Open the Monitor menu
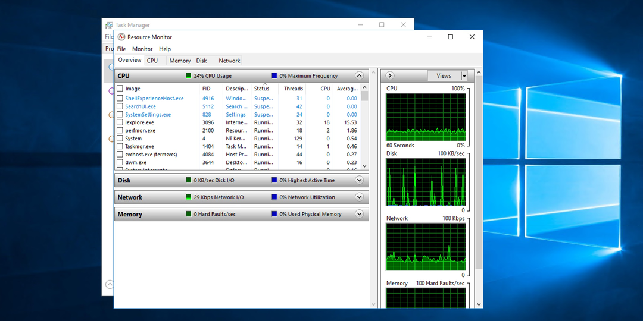Screen dimensions: 643x321 tap(142, 49)
